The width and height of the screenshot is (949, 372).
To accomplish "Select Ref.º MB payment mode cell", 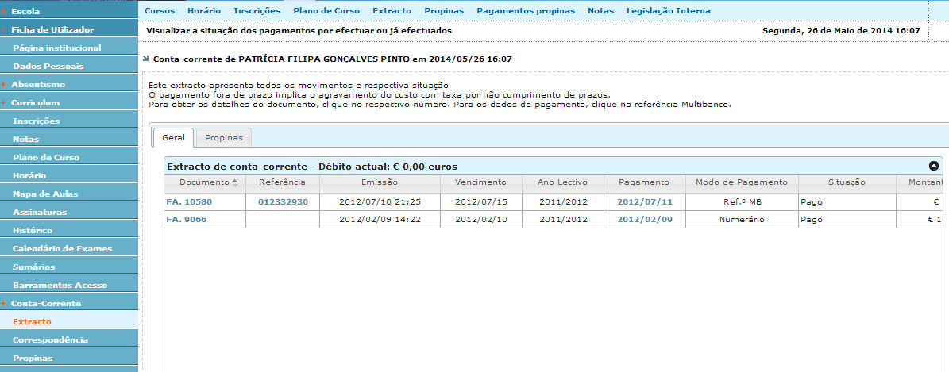I will tap(742, 202).
